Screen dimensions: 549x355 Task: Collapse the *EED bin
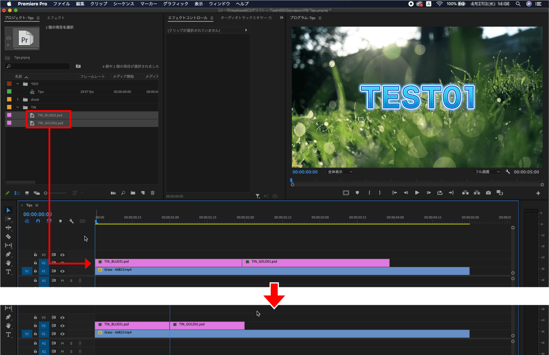[18, 84]
